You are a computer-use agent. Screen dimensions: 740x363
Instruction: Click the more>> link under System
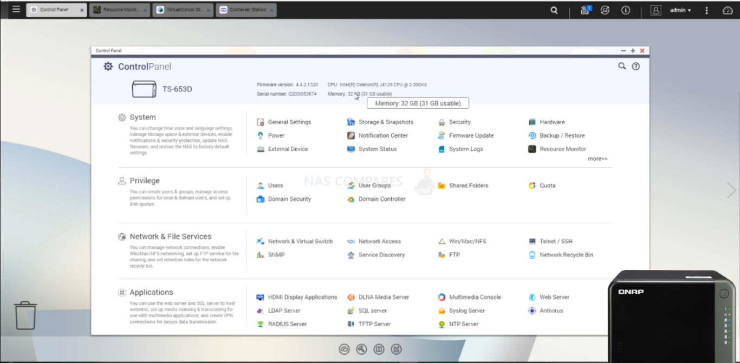point(598,159)
